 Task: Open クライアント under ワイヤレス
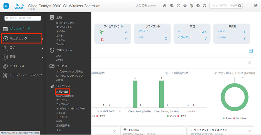(x=63, y=100)
